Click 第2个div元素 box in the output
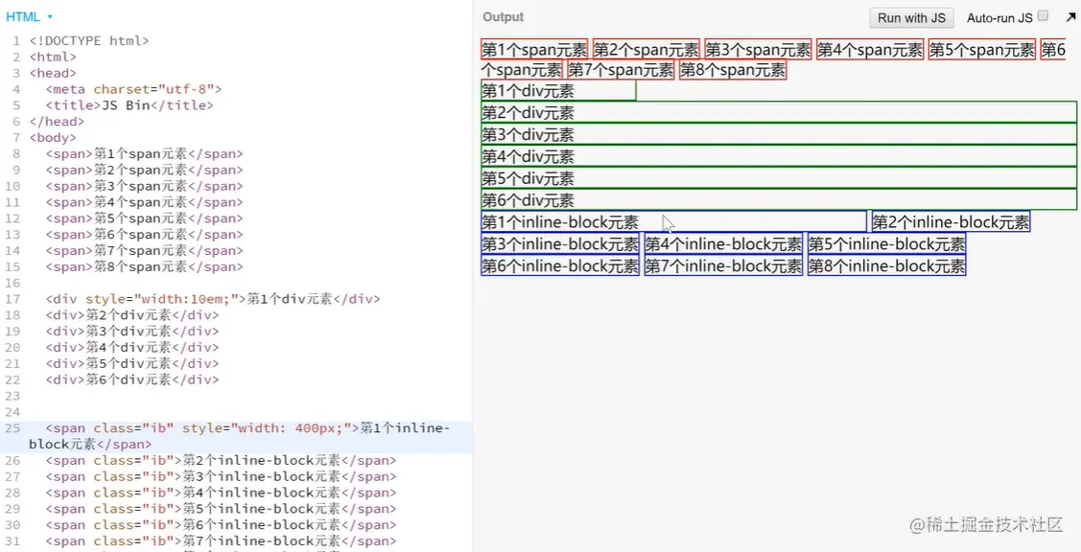Screen dimensions: 1081x552 pos(779,112)
